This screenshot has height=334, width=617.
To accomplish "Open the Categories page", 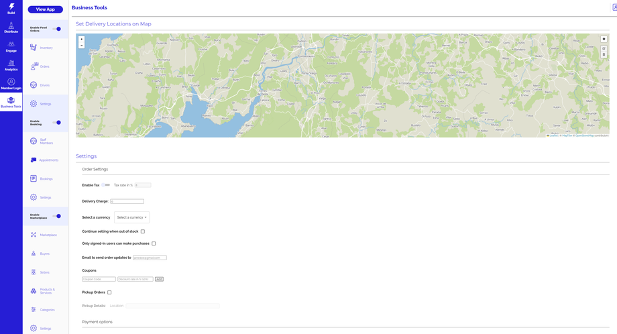I will click(x=42, y=310).
